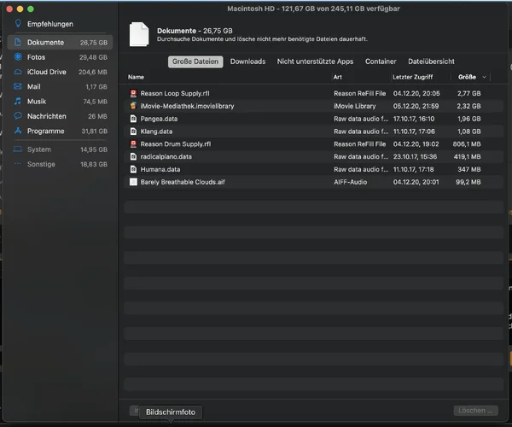512x427 pixels.
Task: Click the radicalpiano.data file icon
Action: coord(133,157)
